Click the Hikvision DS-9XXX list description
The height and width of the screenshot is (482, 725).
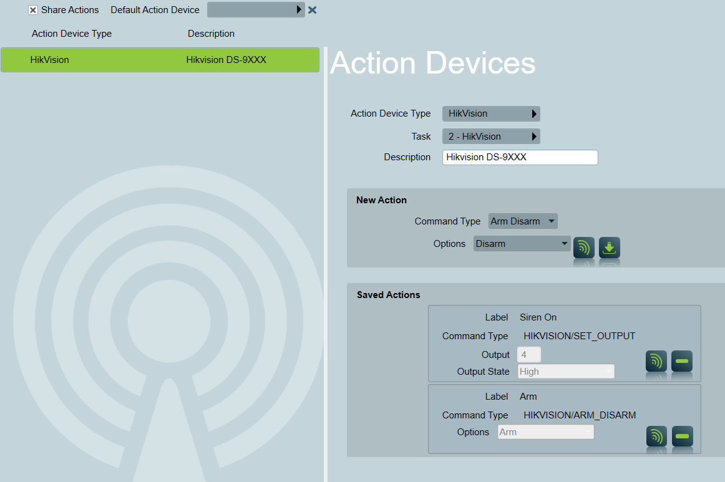point(226,60)
